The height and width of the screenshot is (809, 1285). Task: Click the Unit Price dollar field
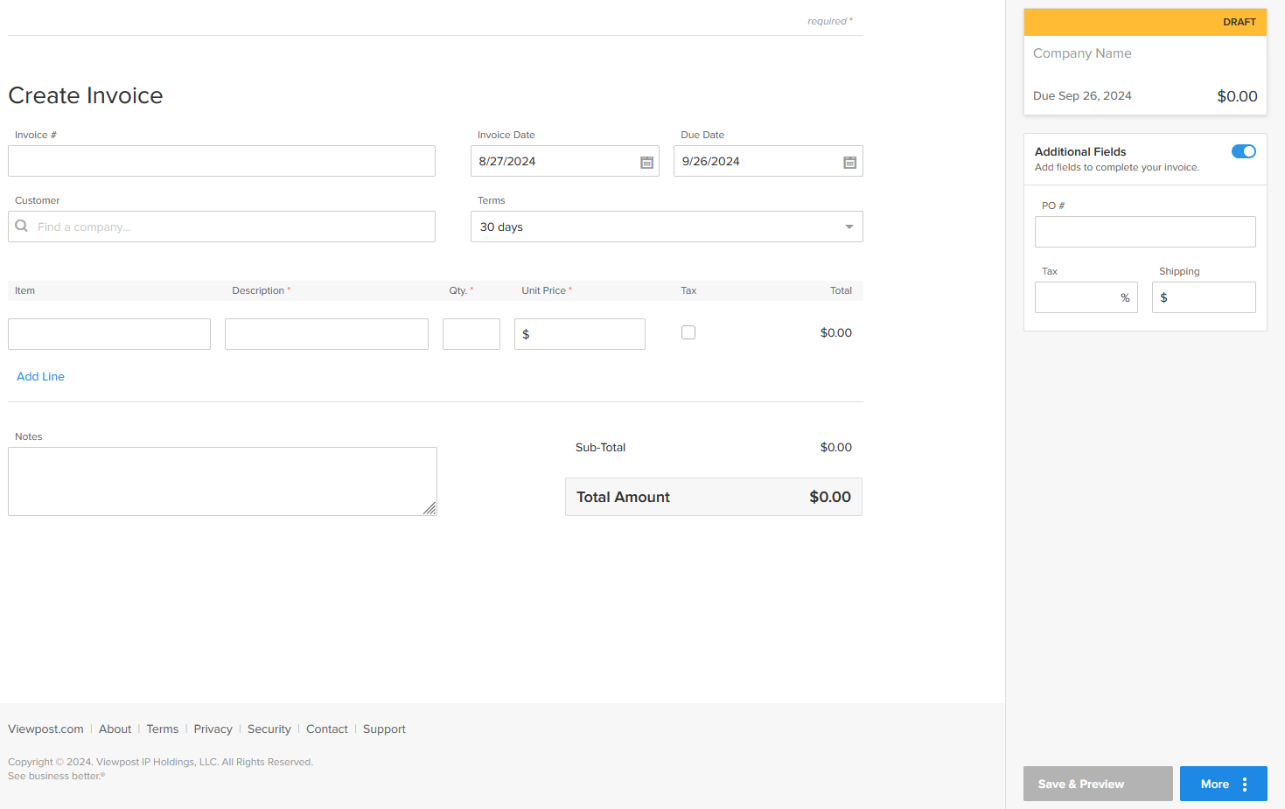click(580, 334)
